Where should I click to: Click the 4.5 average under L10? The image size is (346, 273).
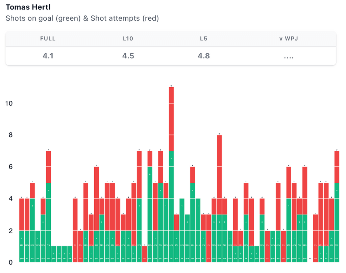click(x=128, y=56)
